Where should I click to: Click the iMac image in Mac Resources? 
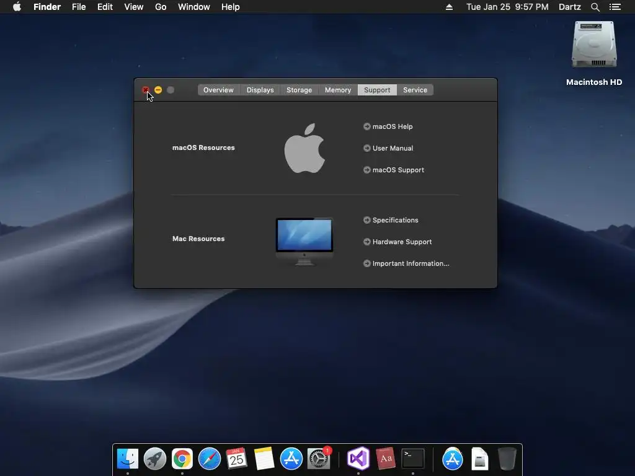pos(304,242)
